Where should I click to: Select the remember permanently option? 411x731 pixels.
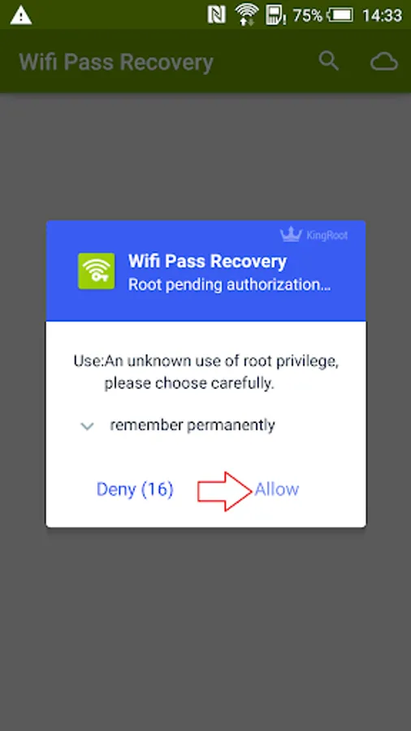192,425
